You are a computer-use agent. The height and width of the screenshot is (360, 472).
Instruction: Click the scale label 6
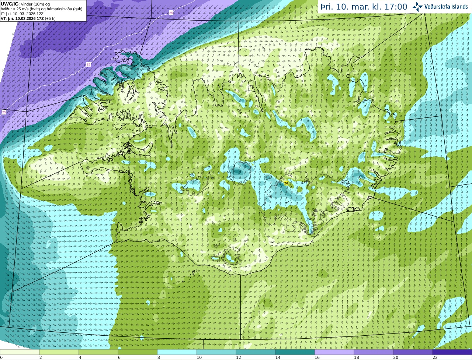tap(119, 357)
